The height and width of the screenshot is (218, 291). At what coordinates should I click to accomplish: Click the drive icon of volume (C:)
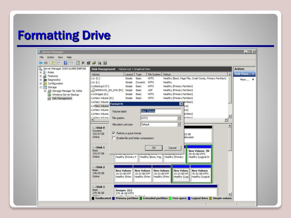tap(93, 78)
